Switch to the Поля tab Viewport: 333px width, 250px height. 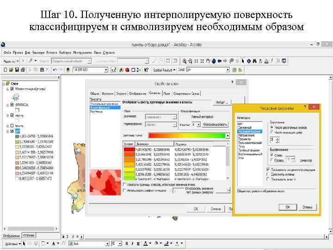point(166,94)
